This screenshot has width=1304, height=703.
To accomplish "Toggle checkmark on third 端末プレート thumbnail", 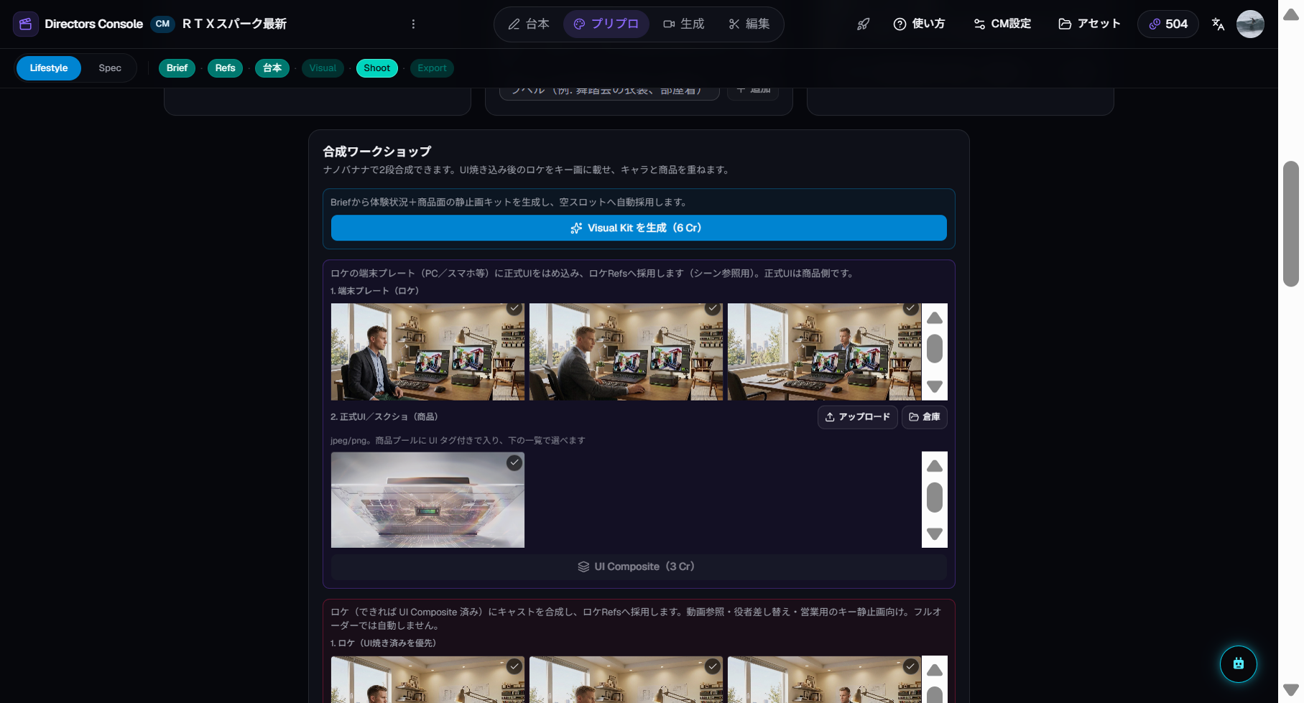I will coord(911,308).
